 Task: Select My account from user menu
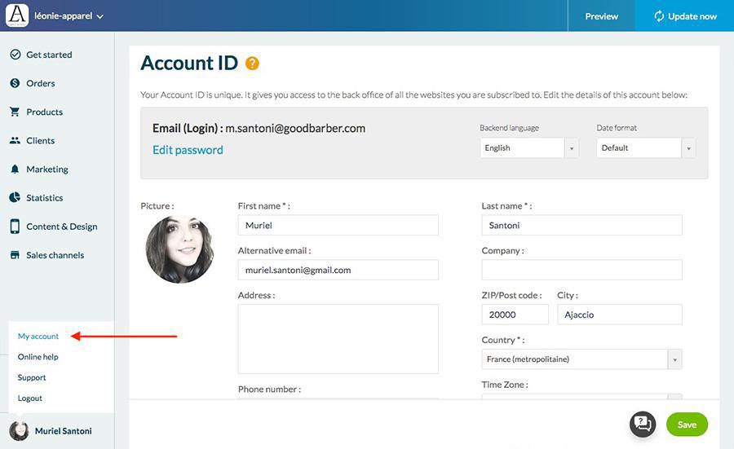[38, 337]
